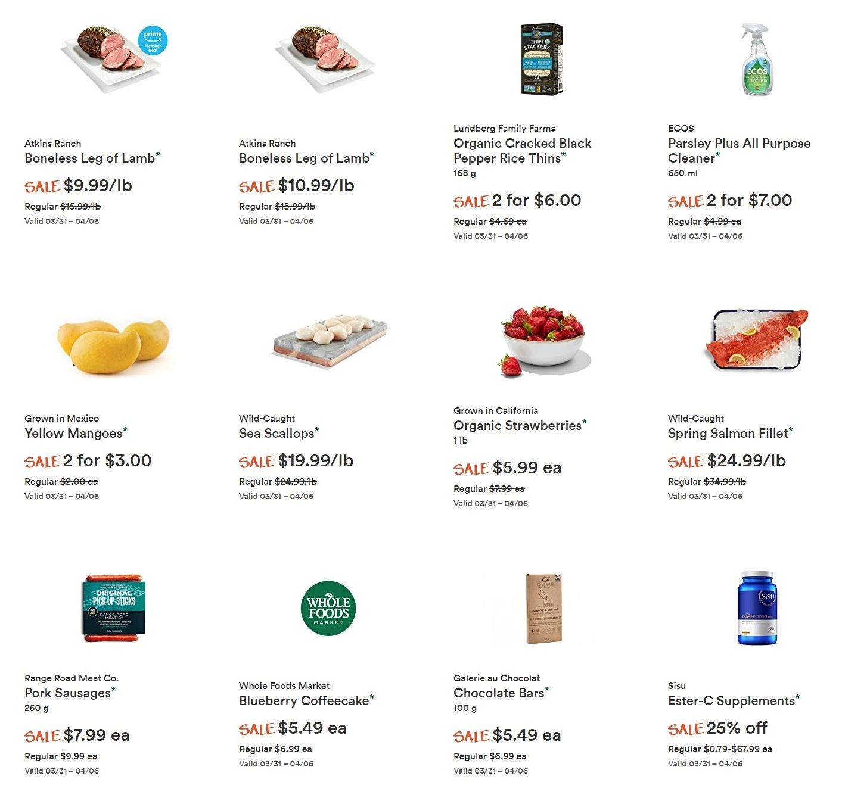842x801 pixels.
Task: Open the Galerie au Chocolat bar image
Action: point(544,608)
